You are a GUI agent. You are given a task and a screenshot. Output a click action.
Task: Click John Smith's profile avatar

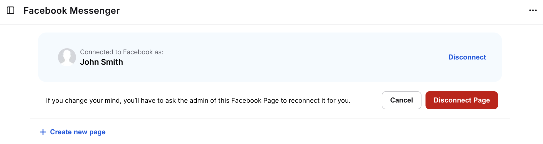tap(67, 57)
